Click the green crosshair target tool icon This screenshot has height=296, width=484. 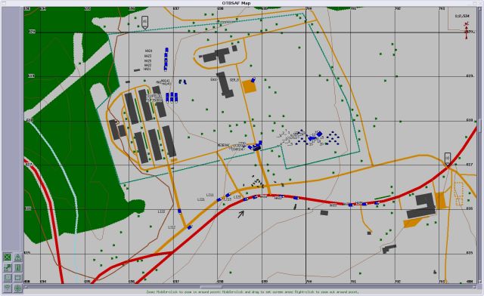[8, 257]
